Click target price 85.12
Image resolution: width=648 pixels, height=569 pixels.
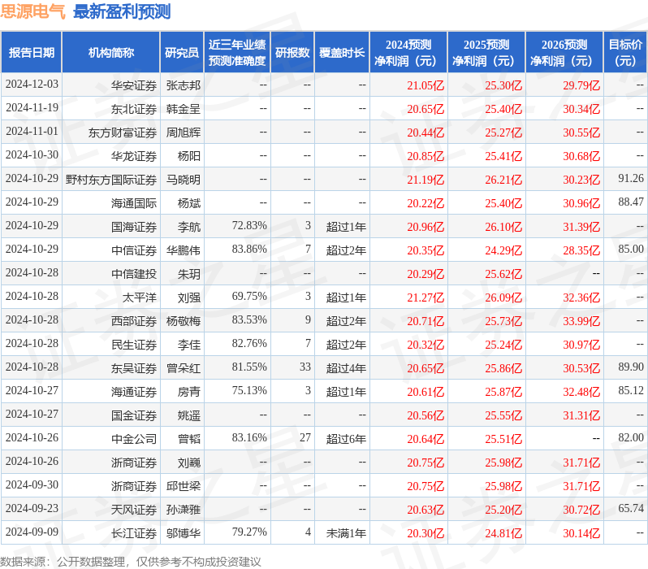pyautogui.click(x=631, y=391)
